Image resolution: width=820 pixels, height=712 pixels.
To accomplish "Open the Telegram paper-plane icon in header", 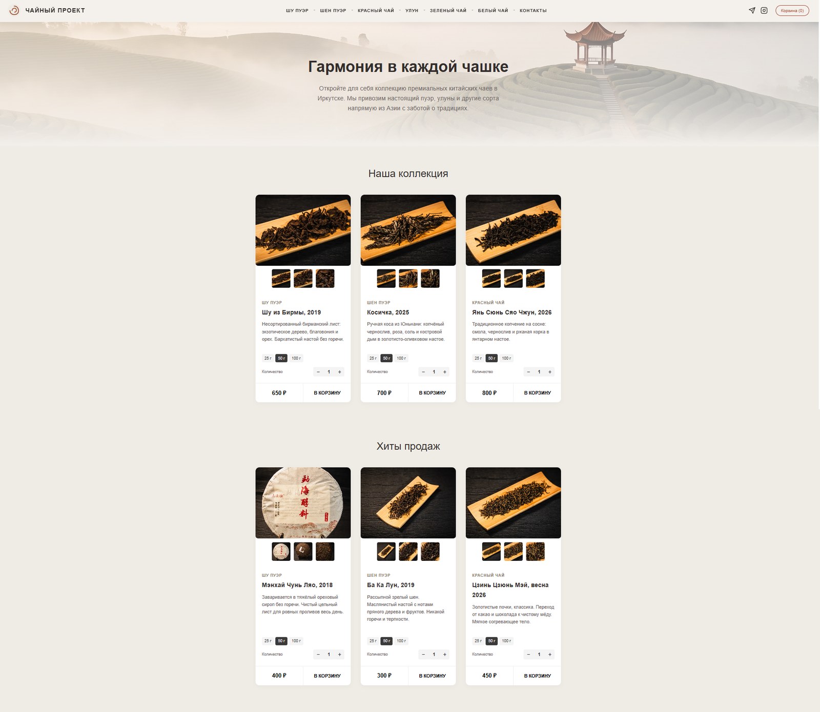I will pos(752,10).
